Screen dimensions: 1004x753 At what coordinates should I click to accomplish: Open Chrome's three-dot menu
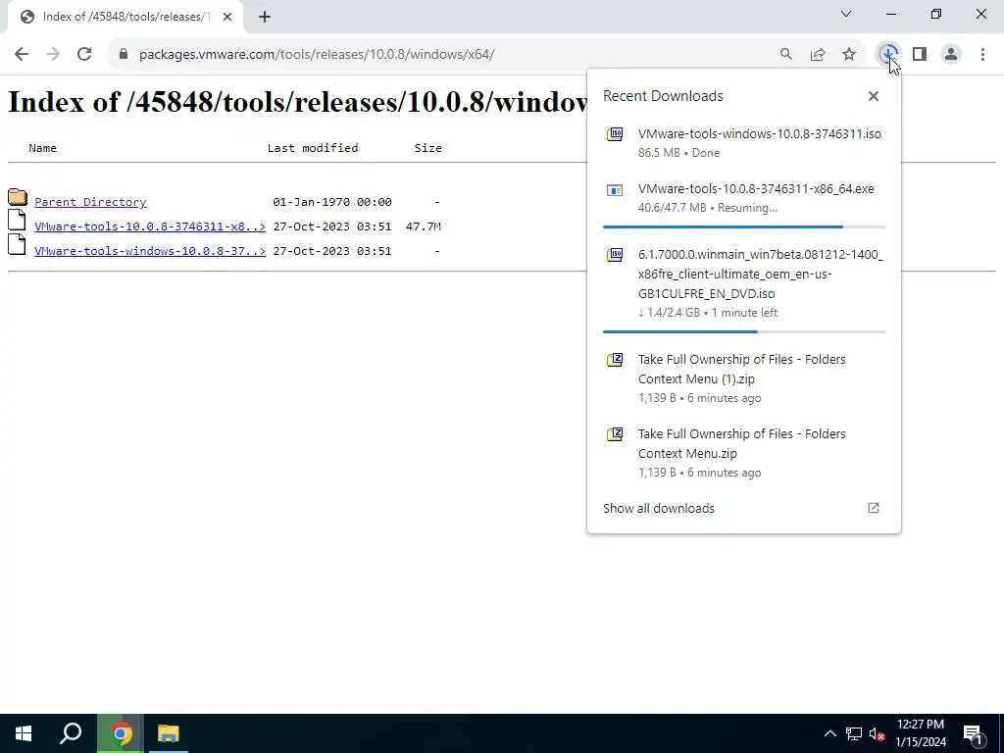point(982,55)
